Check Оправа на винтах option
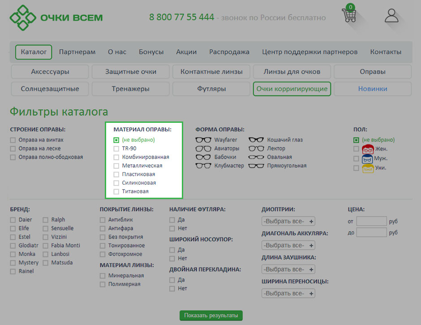Viewport: 421px width, 325px height. [13, 140]
